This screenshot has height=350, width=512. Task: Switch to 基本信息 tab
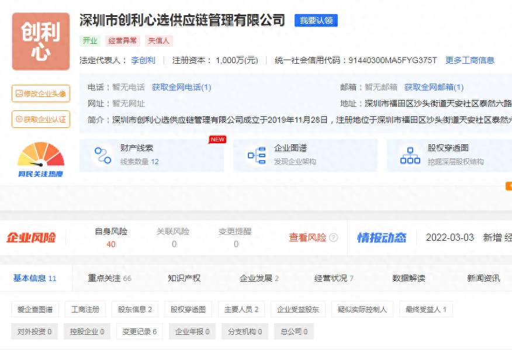pyautogui.click(x=34, y=278)
